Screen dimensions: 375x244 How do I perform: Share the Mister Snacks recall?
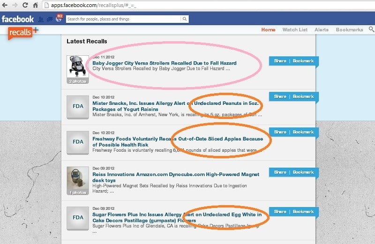(x=280, y=96)
